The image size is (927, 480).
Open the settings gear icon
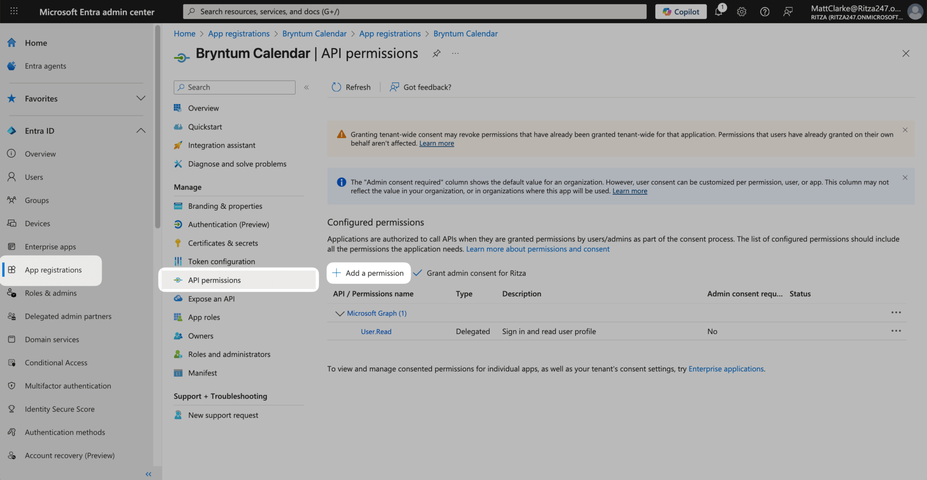tap(741, 12)
